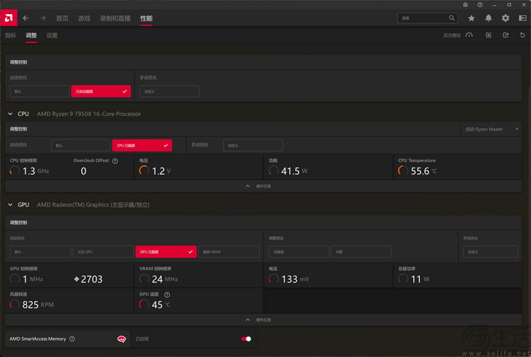Open notifications bell icon
This screenshot has width=531, height=357.
tap(489, 18)
